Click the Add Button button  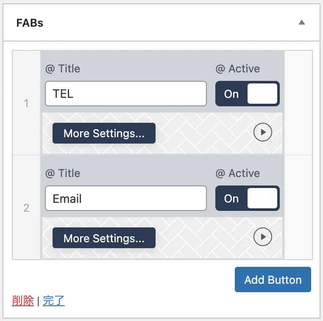pos(273,279)
